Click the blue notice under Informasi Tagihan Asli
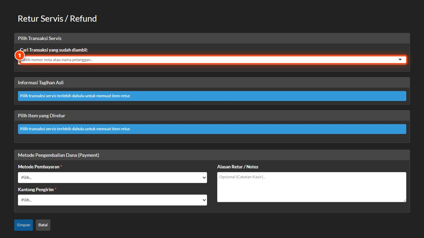The width and height of the screenshot is (424, 238). point(212,96)
